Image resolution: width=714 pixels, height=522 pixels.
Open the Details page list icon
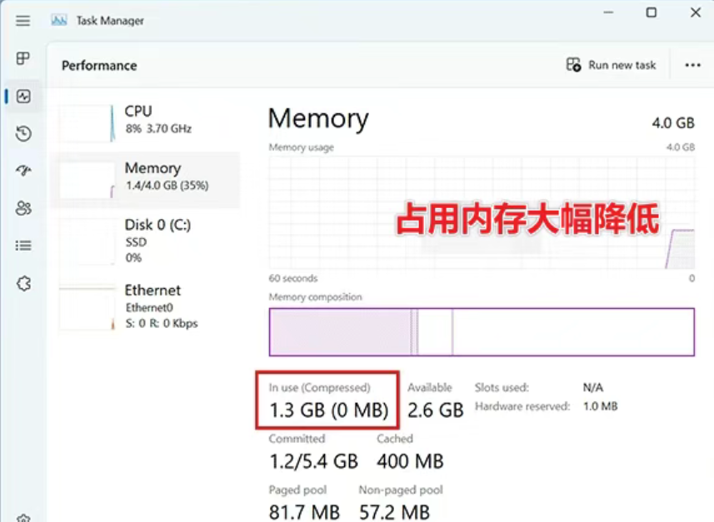(23, 246)
